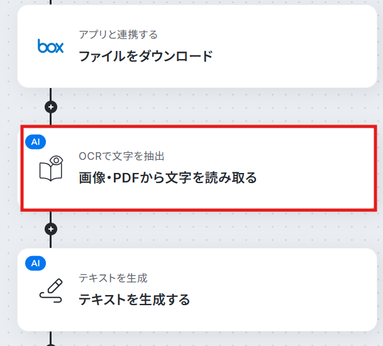Viewport: 383px width, 346px height.
Task: Click the box logo icon
Action: (x=50, y=46)
